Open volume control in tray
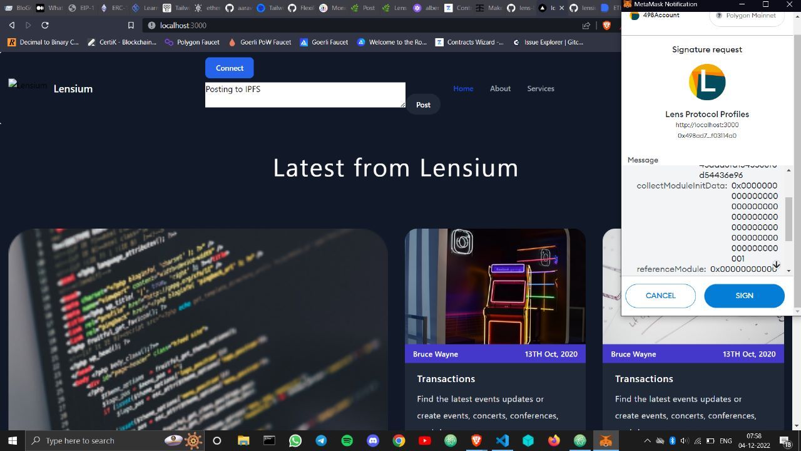The image size is (801, 451). point(685,440)
